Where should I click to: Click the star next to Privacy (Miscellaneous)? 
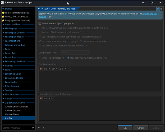(3, 17)
